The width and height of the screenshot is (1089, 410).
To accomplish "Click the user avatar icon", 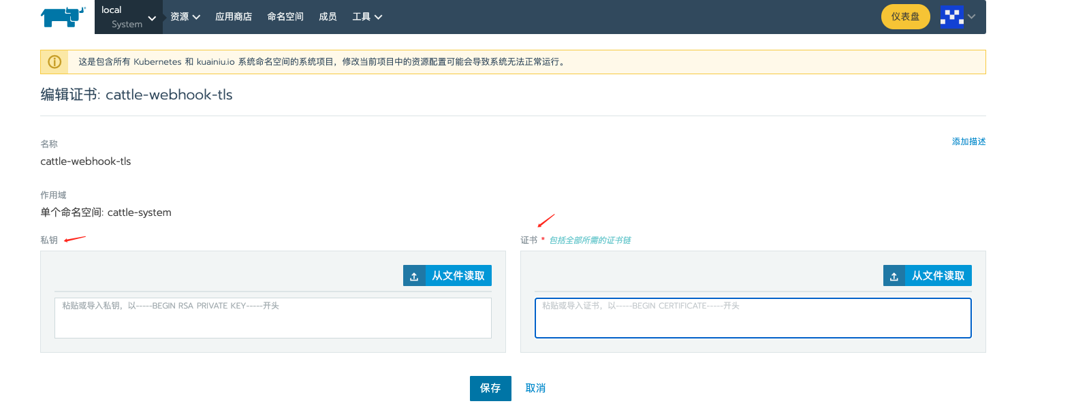I will click(951, 16).
